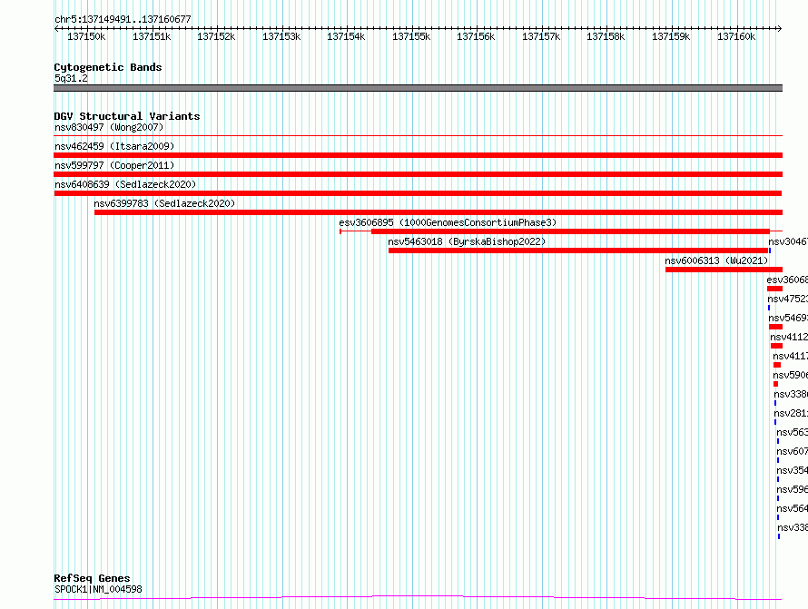This screenshot has width=808, height=609.
Task: Click the 137158k ruler tick label
Action: (x=606, y=36)
